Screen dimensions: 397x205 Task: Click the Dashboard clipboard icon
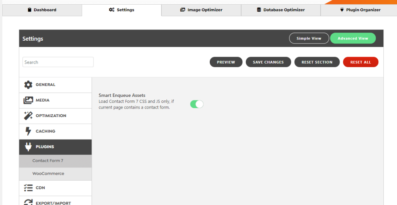29,10
